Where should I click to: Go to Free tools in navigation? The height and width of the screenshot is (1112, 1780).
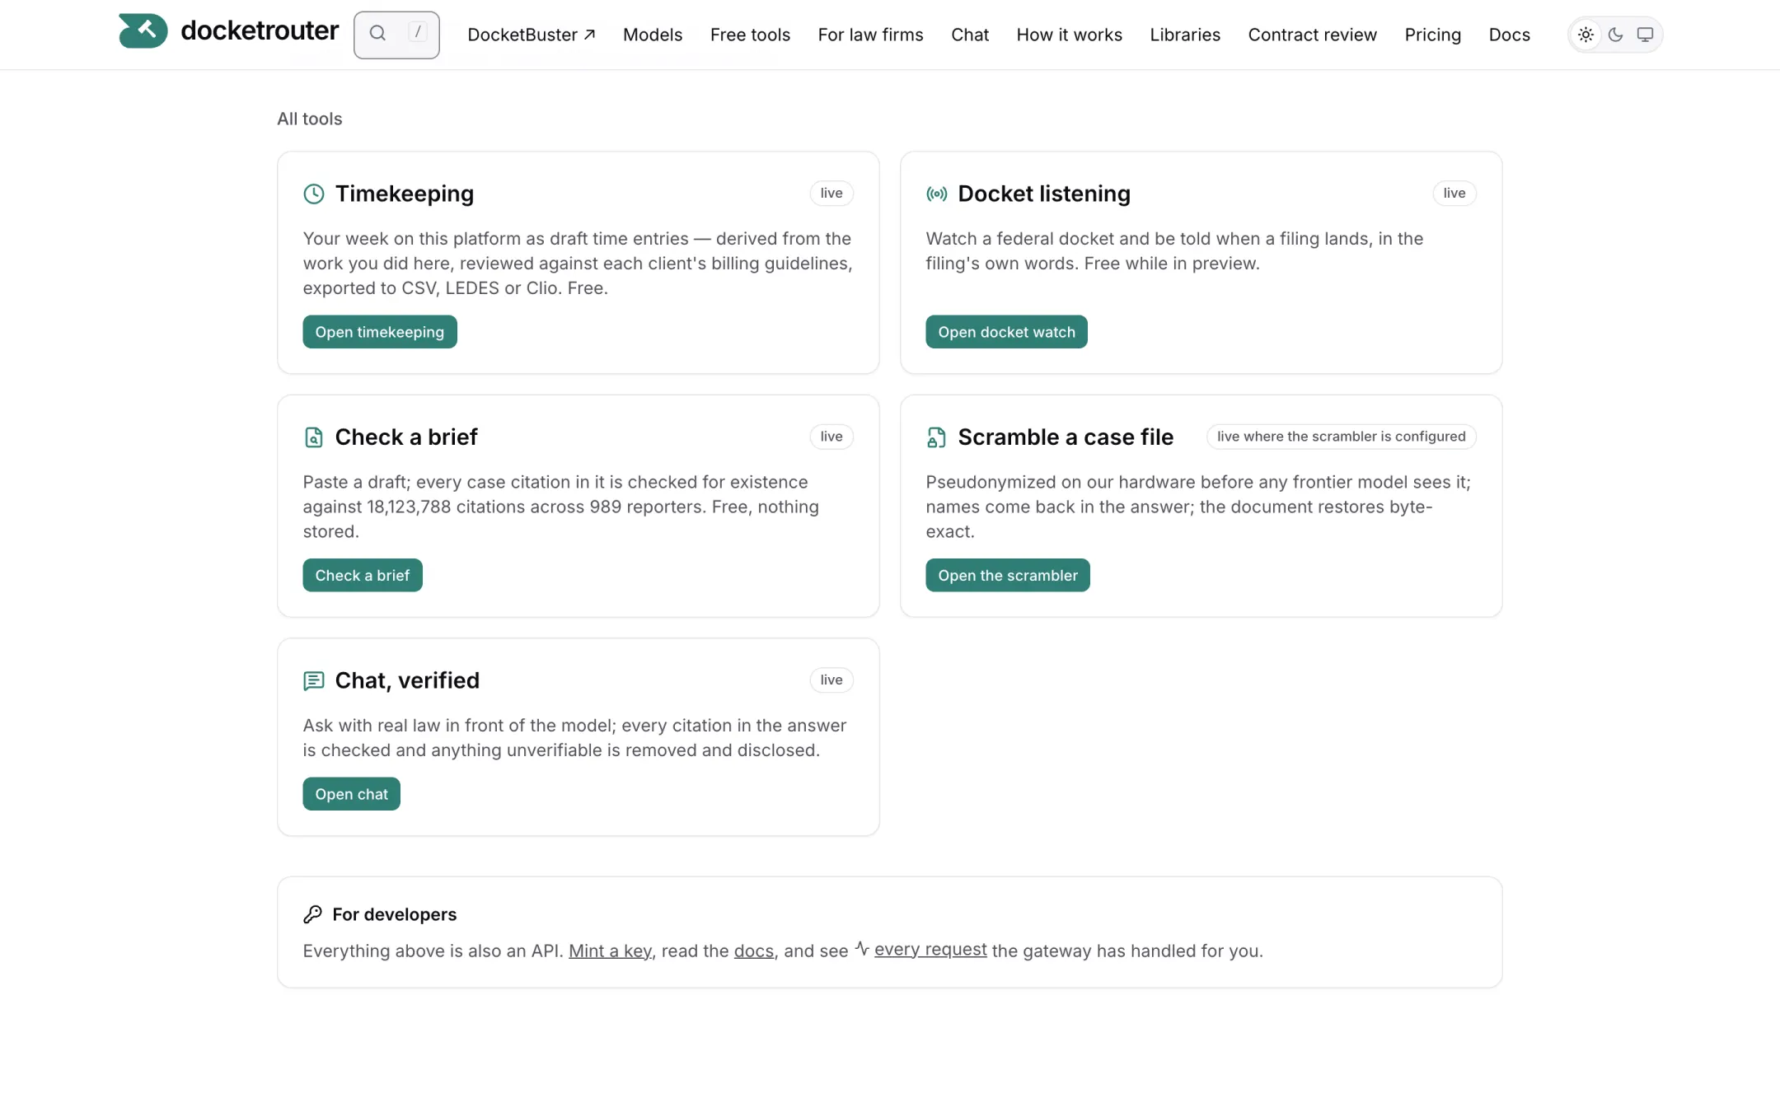pos(750,35)
